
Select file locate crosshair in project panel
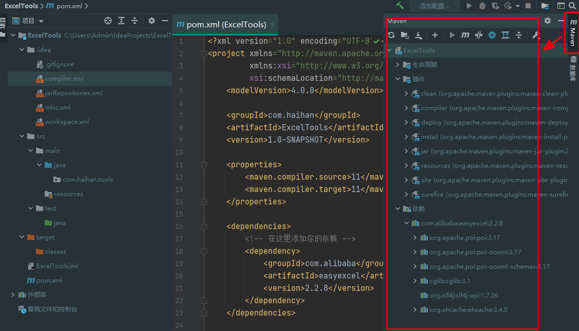click(x=108, y=21)
